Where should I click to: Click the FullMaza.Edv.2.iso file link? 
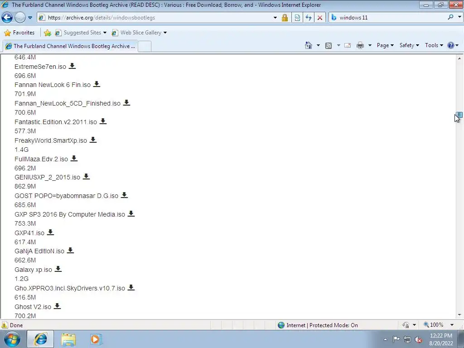point(41,159)
